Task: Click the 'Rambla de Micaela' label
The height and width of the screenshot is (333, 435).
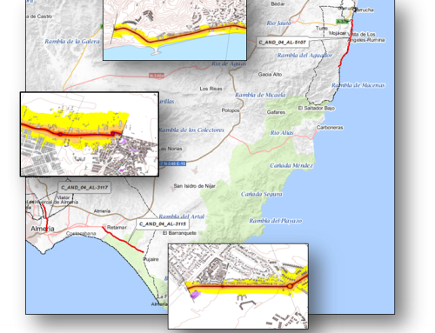Action: [x=260, y=95]
